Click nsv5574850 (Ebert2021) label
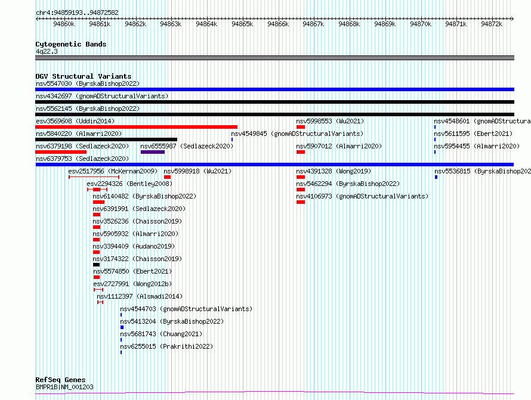531x400 pixels. (132, 271)
